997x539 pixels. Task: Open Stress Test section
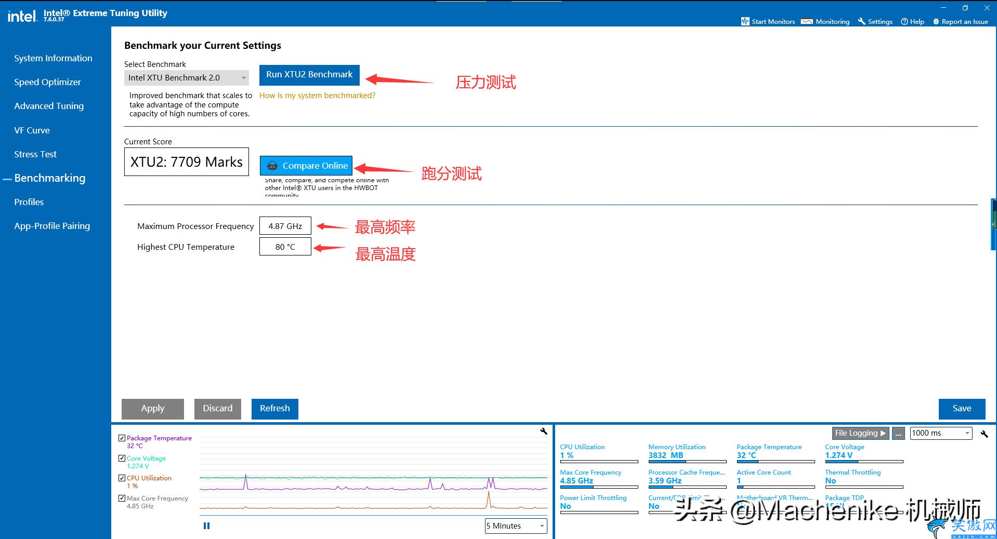pos(35,154)
